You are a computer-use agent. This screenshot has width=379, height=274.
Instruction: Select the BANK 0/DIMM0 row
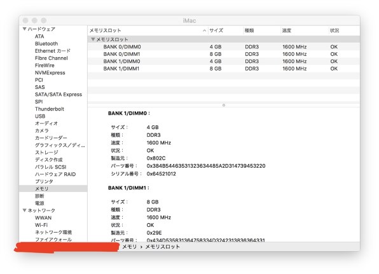224,47
